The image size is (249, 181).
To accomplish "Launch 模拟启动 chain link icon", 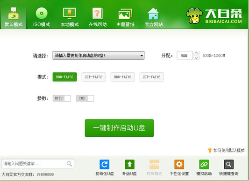I will point(204,164).
